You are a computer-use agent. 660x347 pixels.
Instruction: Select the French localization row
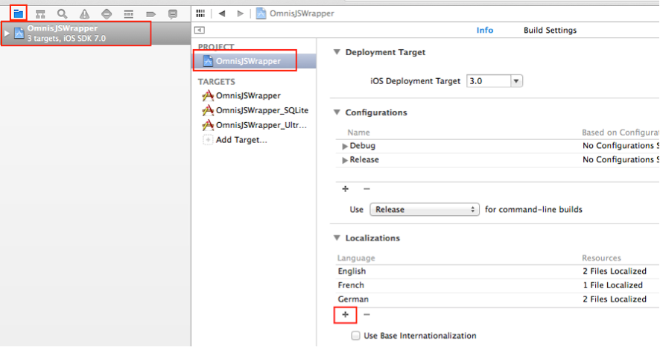(x=497, y=285)
